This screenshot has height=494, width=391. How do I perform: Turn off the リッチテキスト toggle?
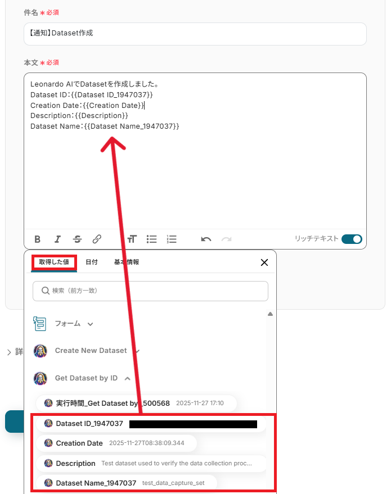(x=352, y=239)
